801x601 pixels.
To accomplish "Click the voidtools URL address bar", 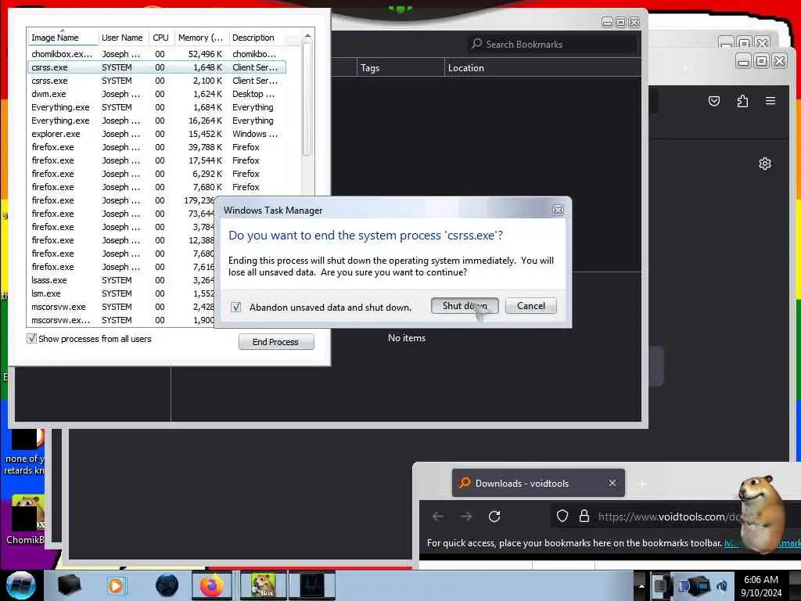I will [668, 516].
